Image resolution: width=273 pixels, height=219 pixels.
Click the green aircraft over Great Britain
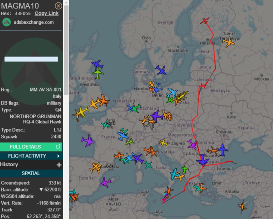click(98, 73)
